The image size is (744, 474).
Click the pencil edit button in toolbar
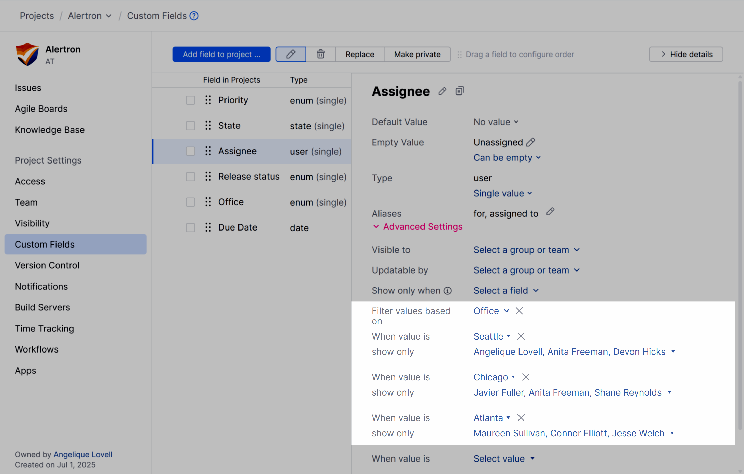click(290, 54)
